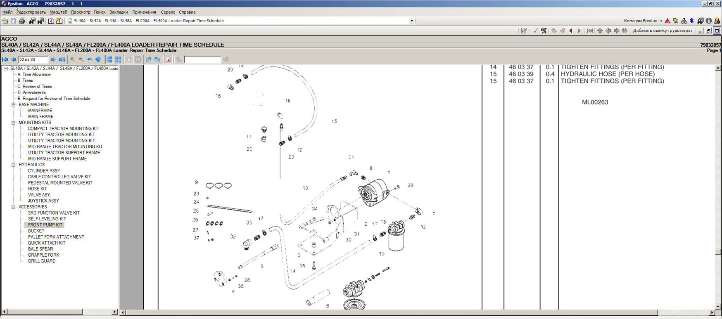The height and width of the screenshot is (319, 722).
Task: Click the zoom in magnifier icon
Action: click(72, 59)
